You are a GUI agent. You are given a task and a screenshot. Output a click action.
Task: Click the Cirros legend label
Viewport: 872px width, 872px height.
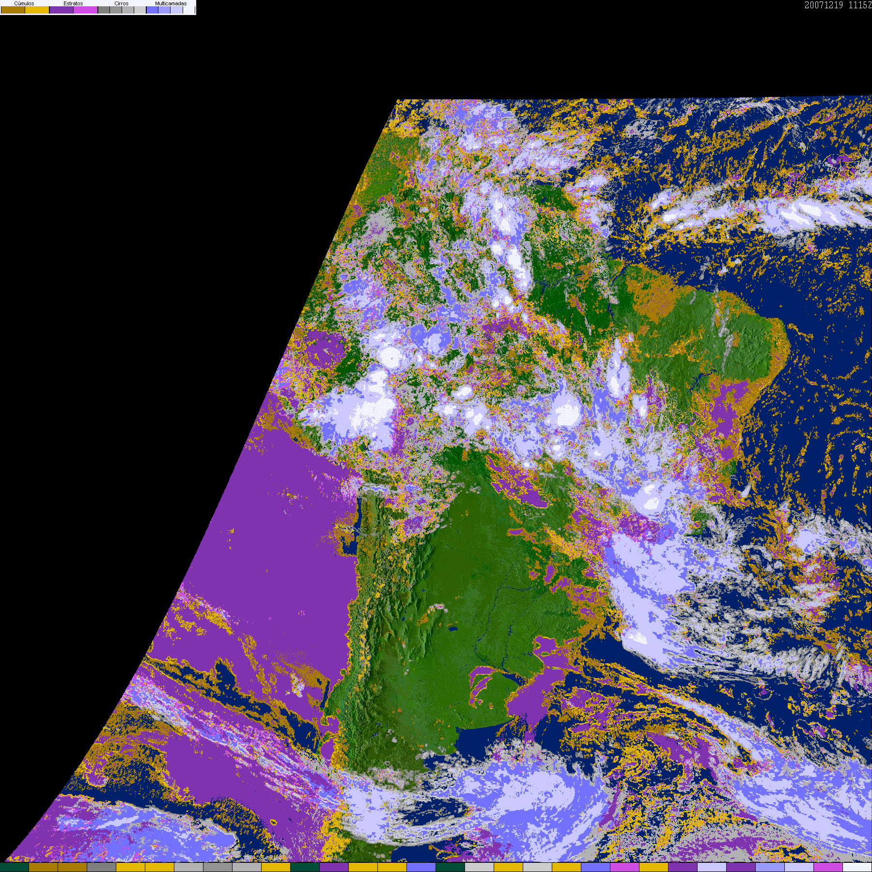point(122,3)
